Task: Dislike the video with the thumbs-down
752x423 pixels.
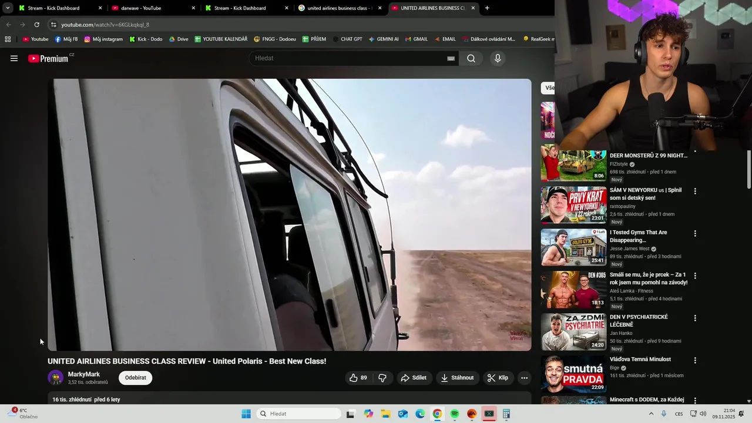Action: click(382, 378)
